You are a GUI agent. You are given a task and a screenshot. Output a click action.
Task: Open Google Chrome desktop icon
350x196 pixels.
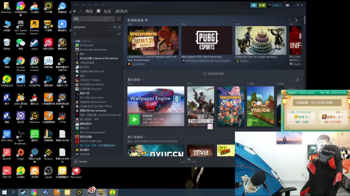coord(21,64)
